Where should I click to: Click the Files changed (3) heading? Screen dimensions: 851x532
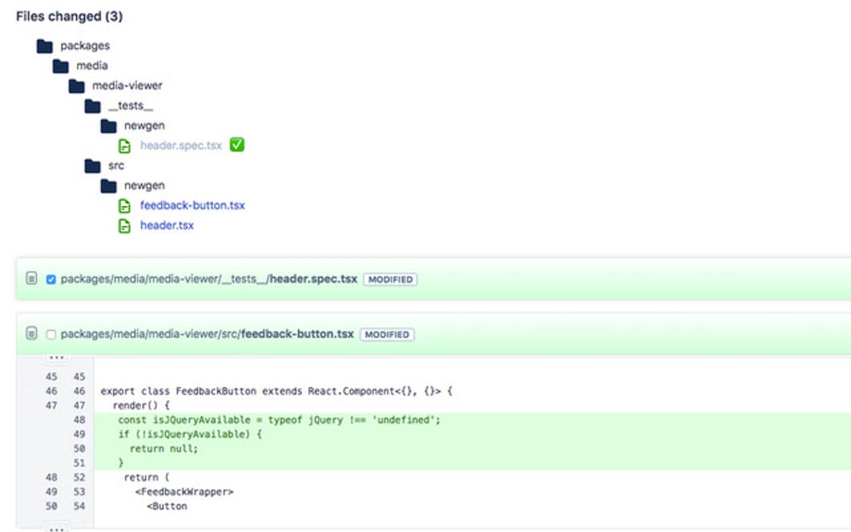pyautogui.click(x=68, y=15)
